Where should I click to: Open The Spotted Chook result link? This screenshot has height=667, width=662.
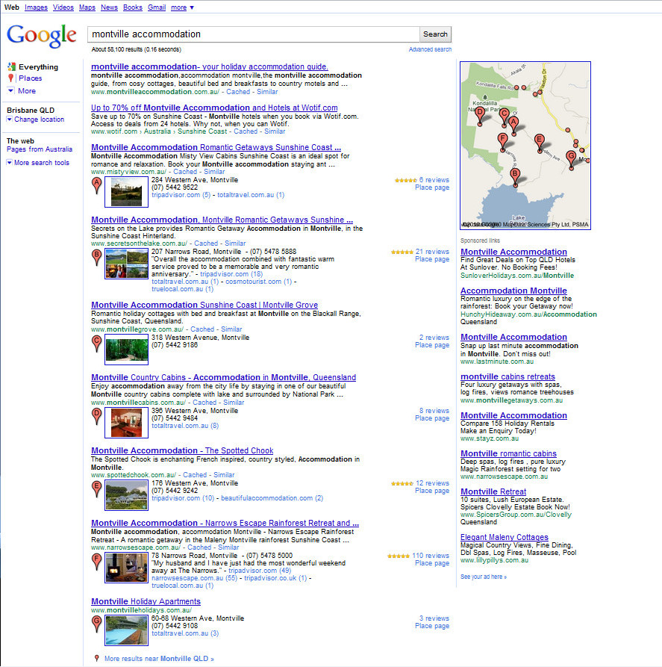[x=182, y=450]
